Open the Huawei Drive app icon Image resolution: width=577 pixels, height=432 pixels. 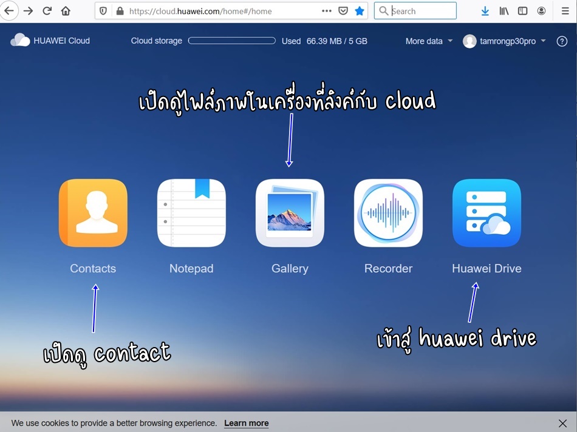pos(487,213)
